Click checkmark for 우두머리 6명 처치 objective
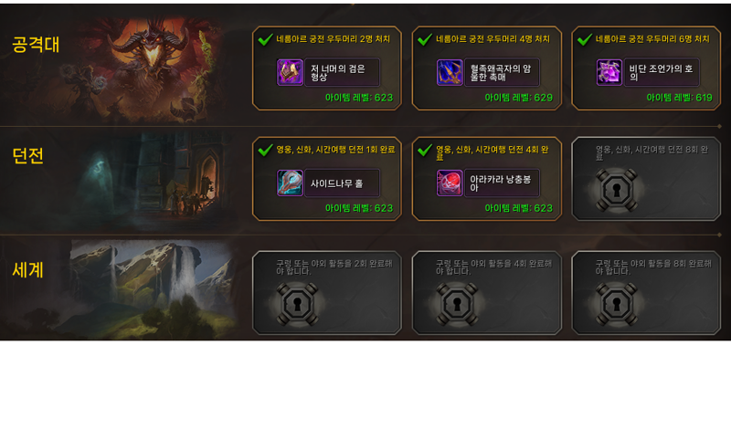The height and width of the screenshot is (429, 731). pyautogui.click(x=584, y=39)
